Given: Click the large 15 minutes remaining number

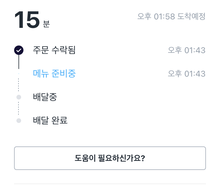Looking at the screenshot, I should pos(27,20).
